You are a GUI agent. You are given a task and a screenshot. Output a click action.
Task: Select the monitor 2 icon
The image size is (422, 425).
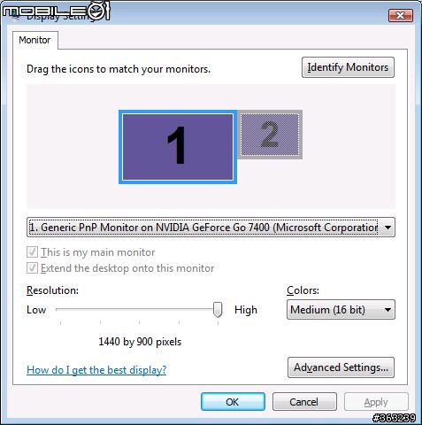click(x=270, y=135)
